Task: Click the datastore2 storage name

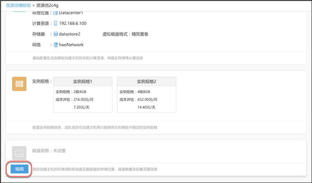Action: click(69, 34)
